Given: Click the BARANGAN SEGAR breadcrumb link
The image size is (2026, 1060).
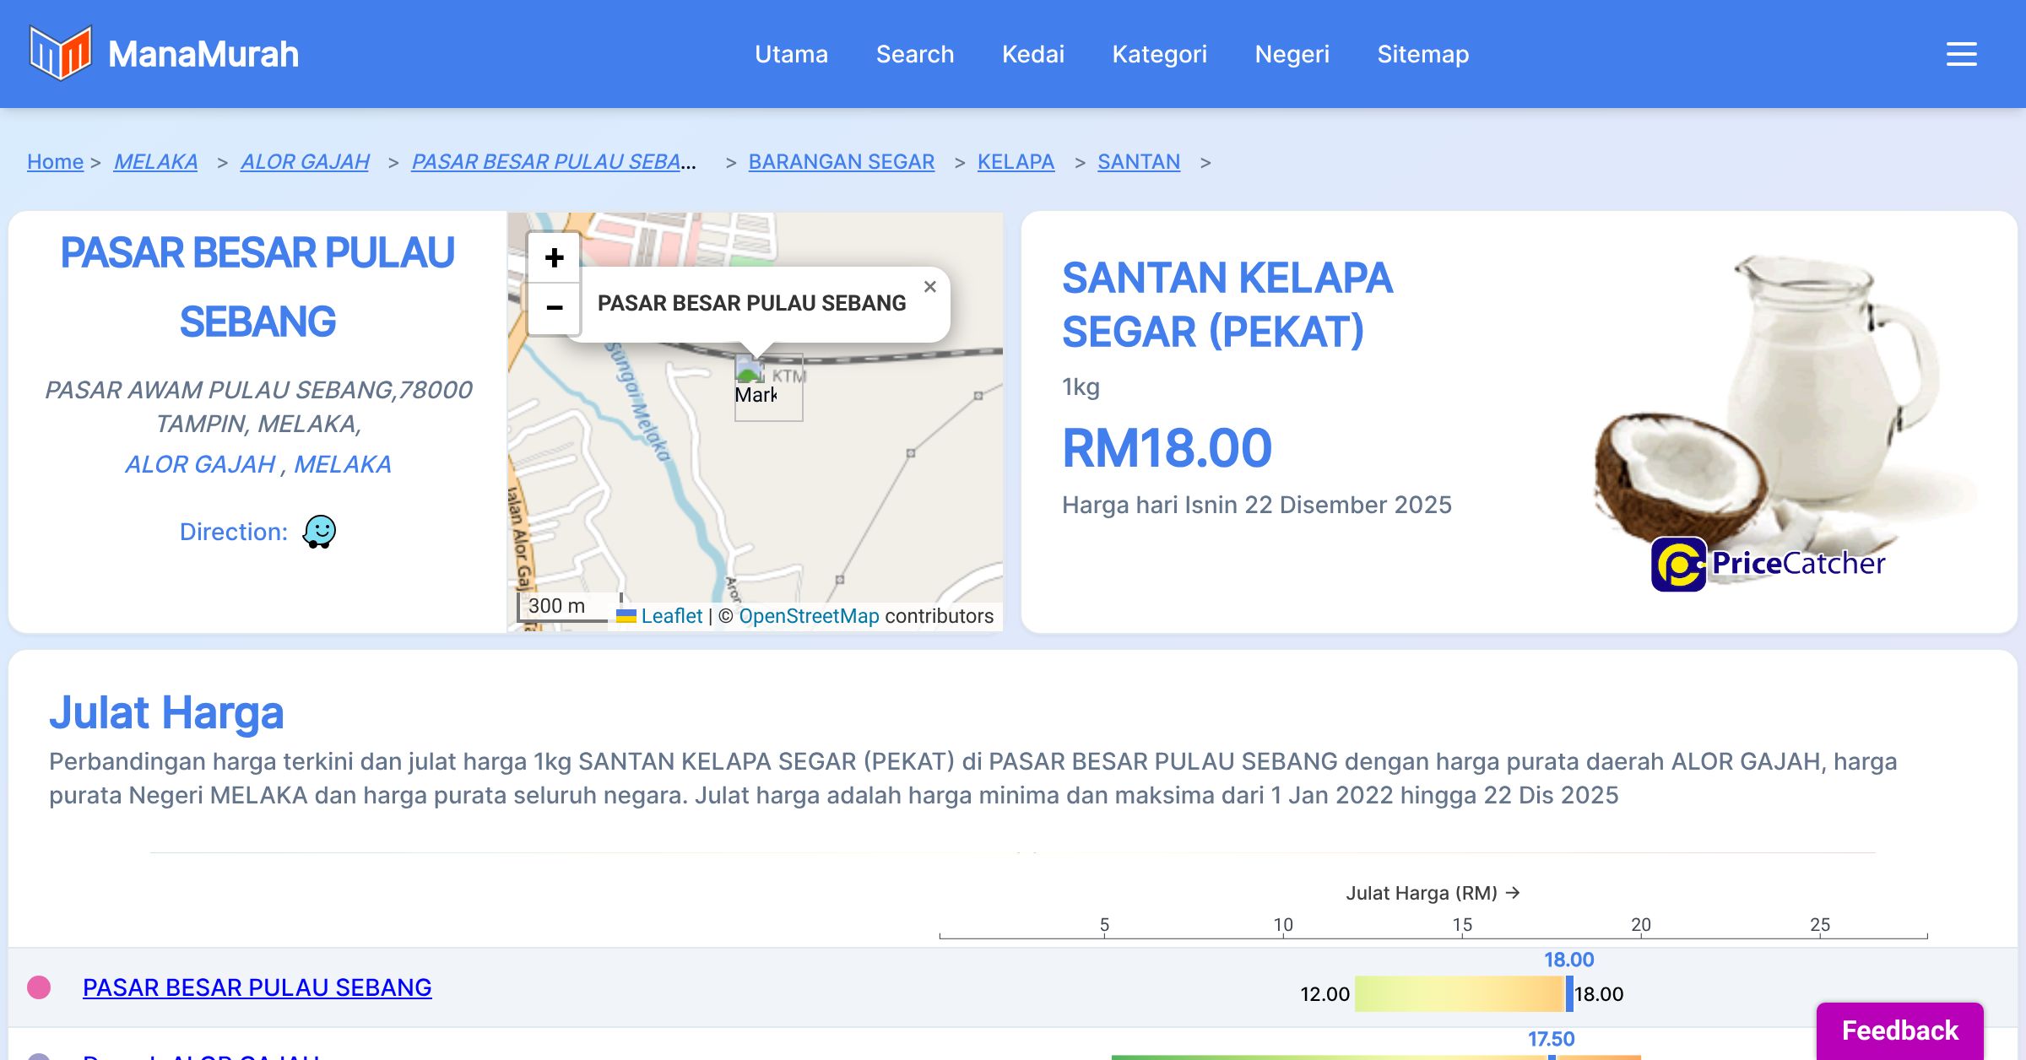Looking at the screenshot, I should [x=841, y=161].
